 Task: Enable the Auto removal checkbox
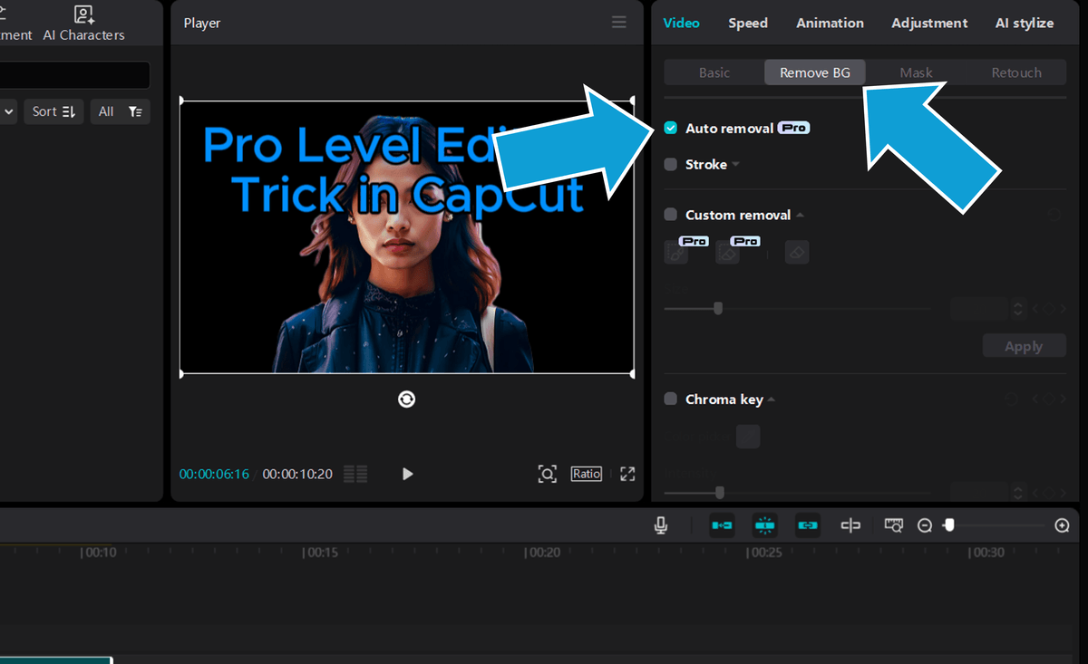click(671, 129)
